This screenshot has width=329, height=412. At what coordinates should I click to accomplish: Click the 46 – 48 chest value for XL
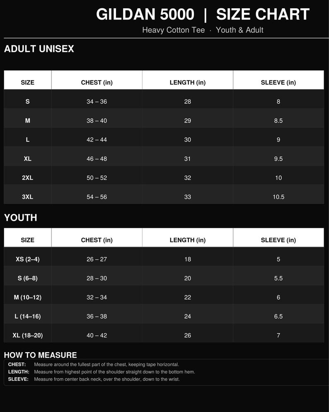tap(97, 159)
